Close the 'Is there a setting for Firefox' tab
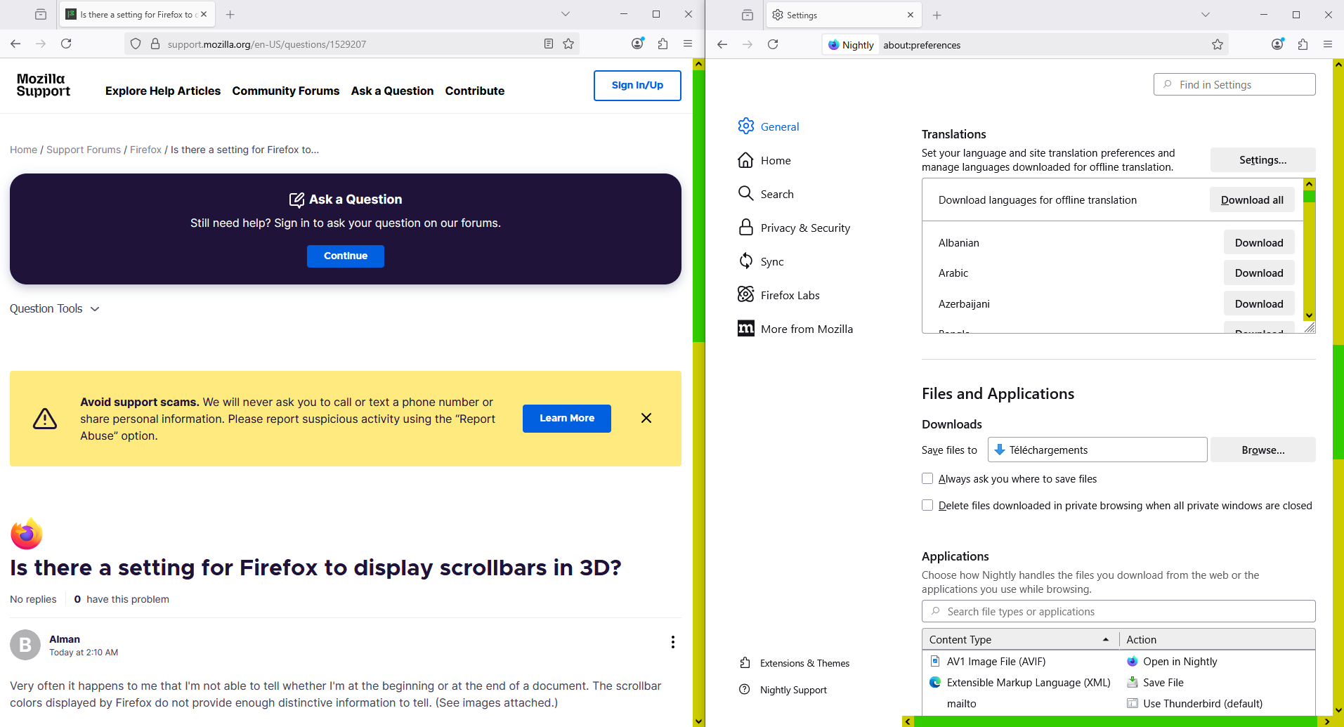 tap(204, 14)
